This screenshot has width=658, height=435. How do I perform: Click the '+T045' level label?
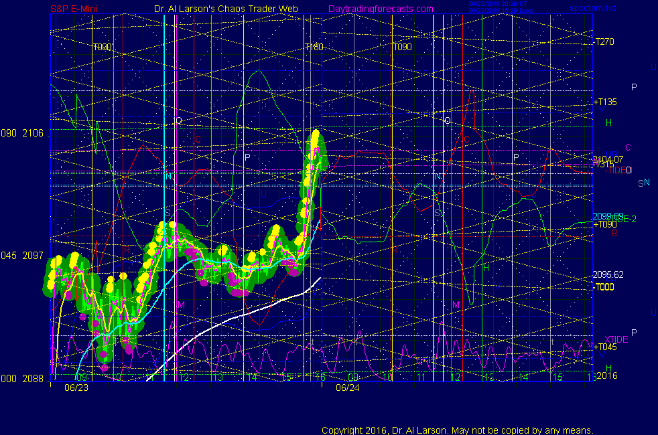point(604,347)
